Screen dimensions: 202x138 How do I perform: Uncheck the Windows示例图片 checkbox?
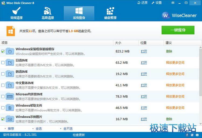click(3, 119)
